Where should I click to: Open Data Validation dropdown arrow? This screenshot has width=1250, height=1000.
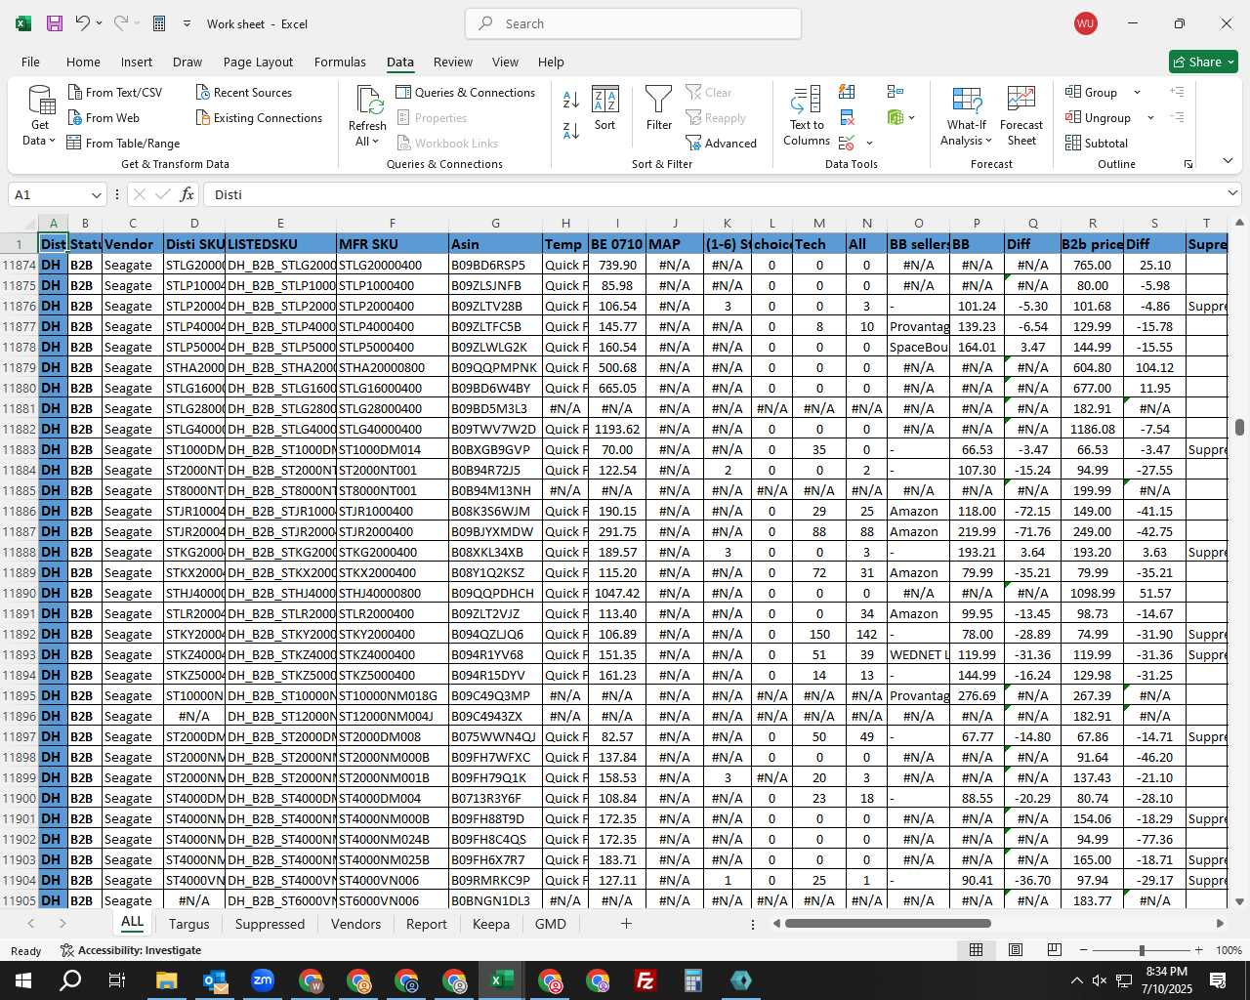point(869,144)
